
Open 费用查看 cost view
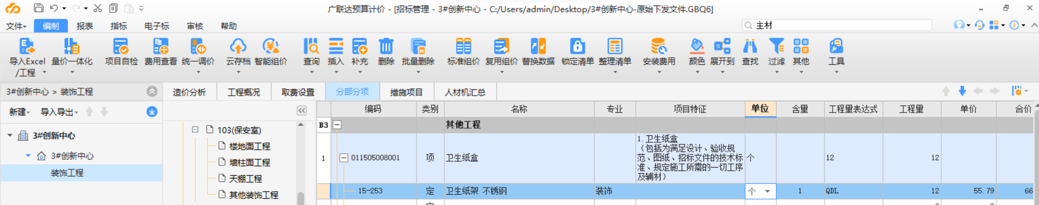[161, 52]
